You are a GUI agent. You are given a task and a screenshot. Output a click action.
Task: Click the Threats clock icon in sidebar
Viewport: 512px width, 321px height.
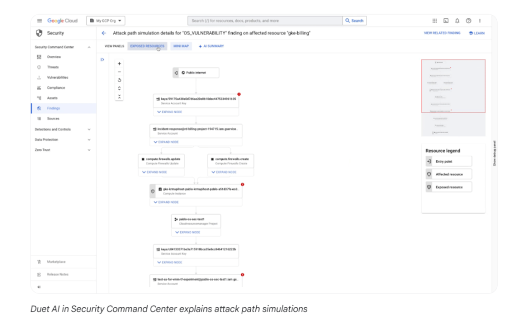click(39, 67)
